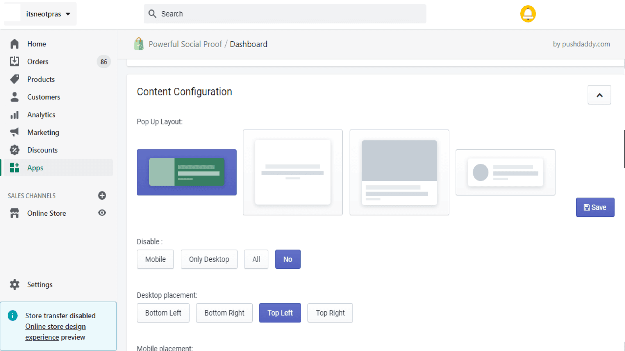Go back to Powerful Social Proof via the breadcrumb

point(186,44)
